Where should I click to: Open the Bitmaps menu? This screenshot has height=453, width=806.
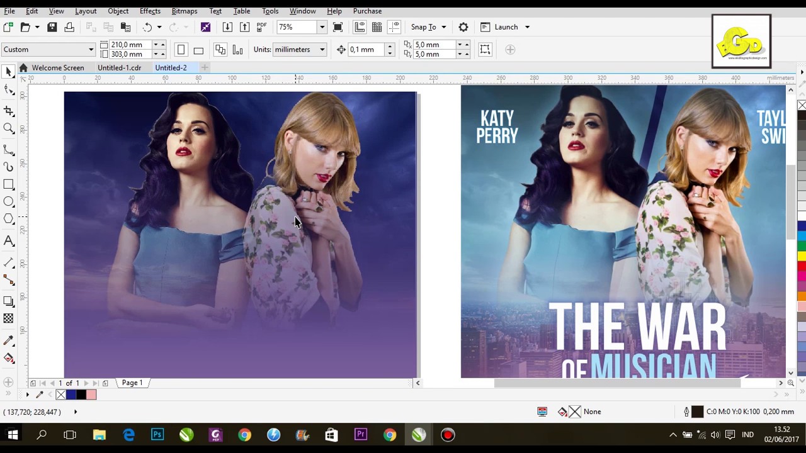pos(184,11)
